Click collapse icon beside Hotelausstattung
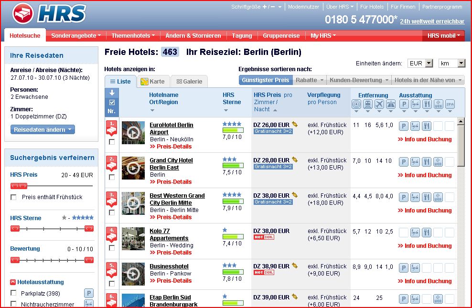The image size is (472, 308). click(x=13, y=282)
